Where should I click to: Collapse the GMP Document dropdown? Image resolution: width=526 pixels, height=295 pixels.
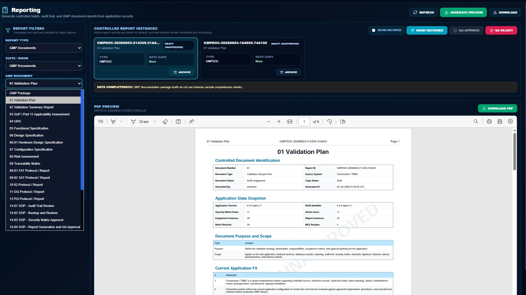(44, 83)
